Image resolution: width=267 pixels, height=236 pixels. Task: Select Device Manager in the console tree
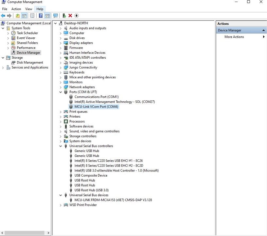click(x=28, y=53)
